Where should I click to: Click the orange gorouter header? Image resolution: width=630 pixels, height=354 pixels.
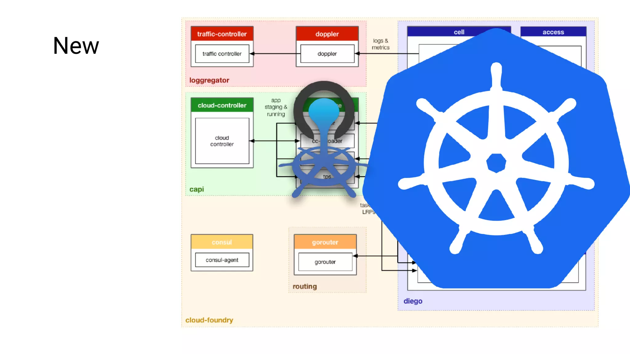point(325,242)
